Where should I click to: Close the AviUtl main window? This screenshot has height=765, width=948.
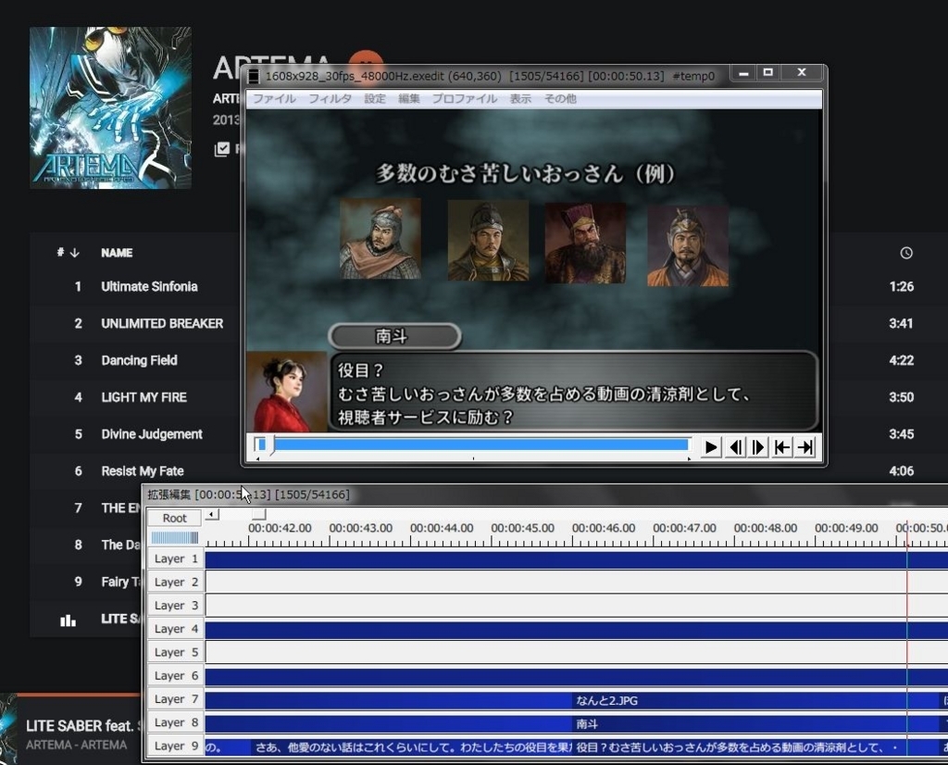[x=801, y=73]
